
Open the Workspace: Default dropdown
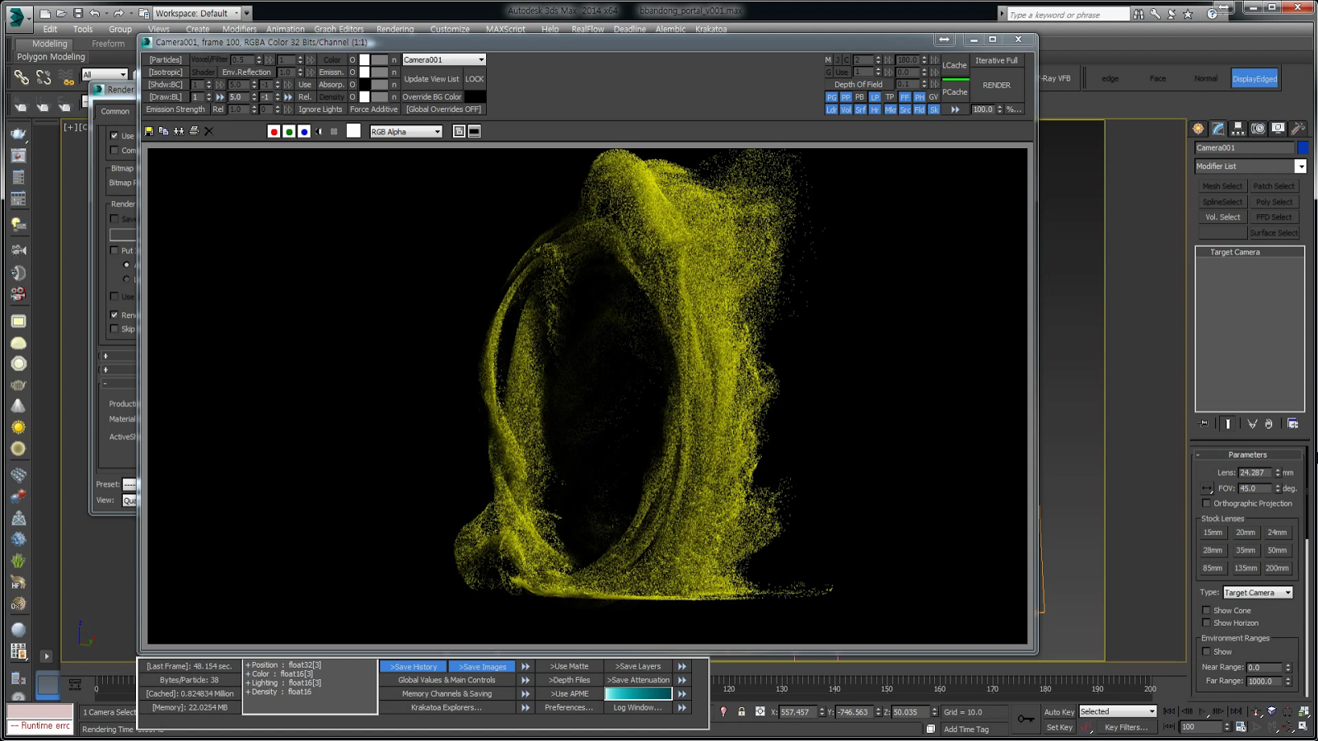[x=203, y=13]
